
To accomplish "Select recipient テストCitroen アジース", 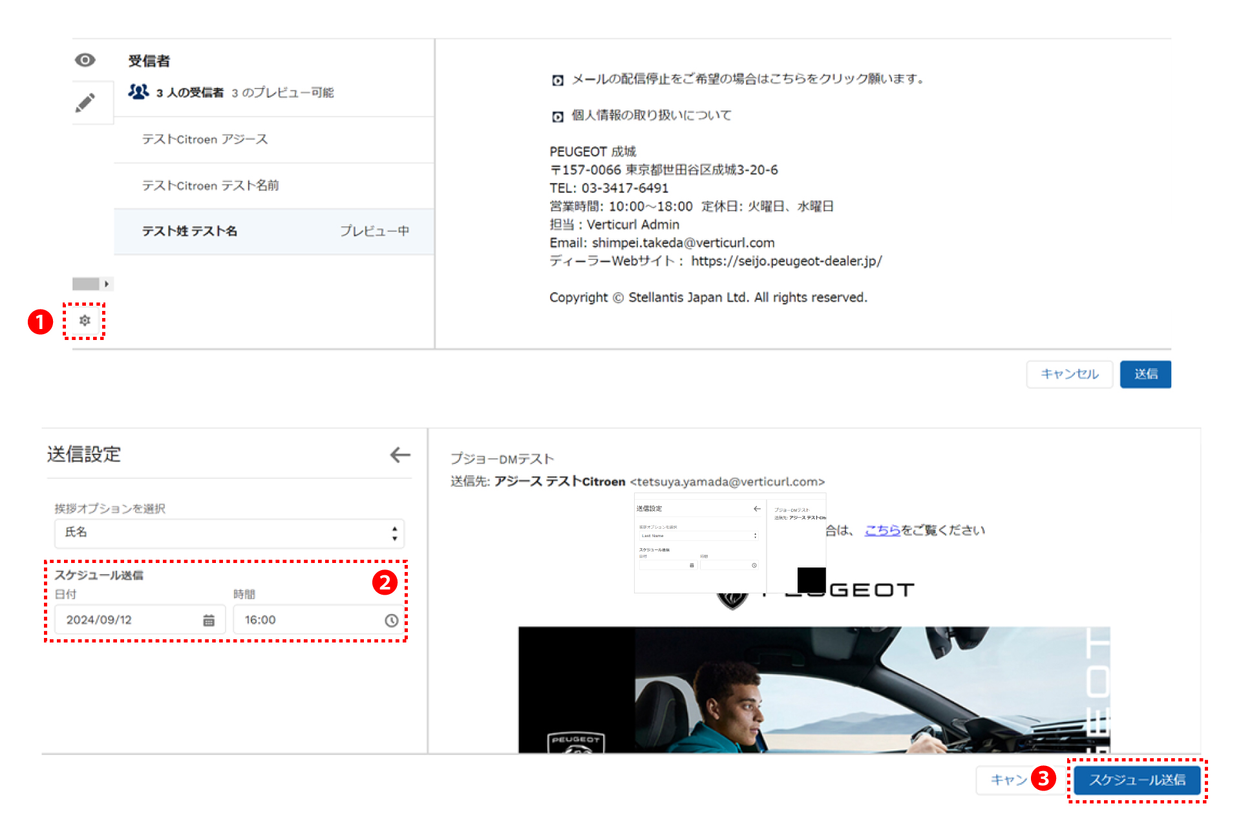I will coord(205,140).
